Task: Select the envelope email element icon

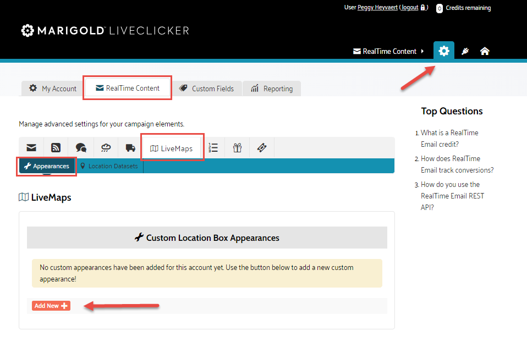Action: (32, 148)
